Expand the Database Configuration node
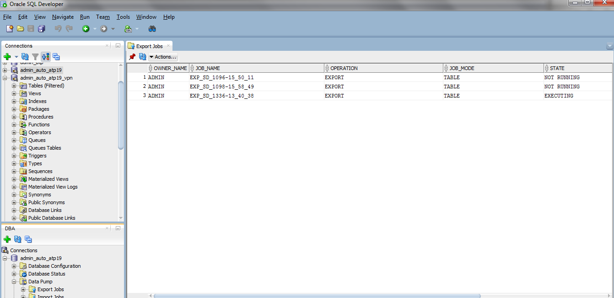Screen dimensions: 614x298 coord(14,266)
